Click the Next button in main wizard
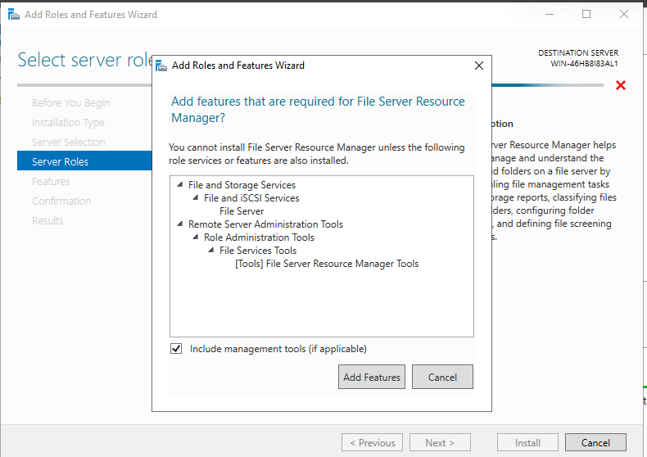The width and height of the screenshot is (647, 457). [x=440, y=442]
